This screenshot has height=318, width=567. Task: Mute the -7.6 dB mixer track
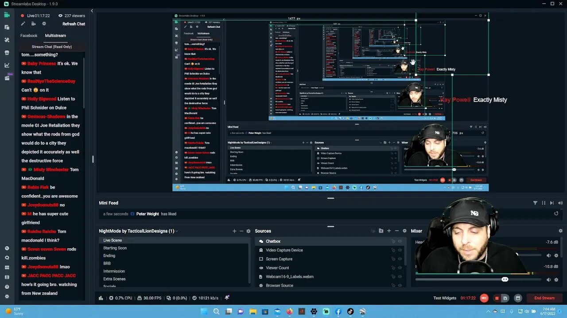point(548,255)
